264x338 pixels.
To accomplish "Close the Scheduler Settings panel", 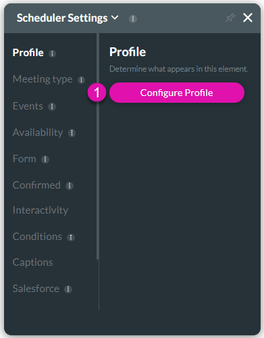I will 248,18.
